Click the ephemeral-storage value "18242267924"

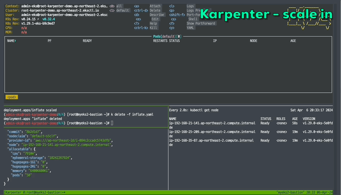click(60, 158)
